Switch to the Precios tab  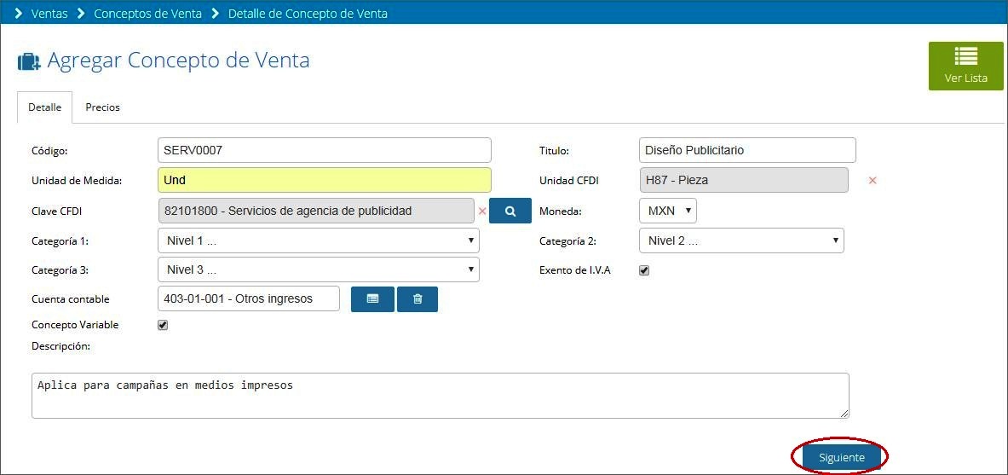tap(103, 107)
